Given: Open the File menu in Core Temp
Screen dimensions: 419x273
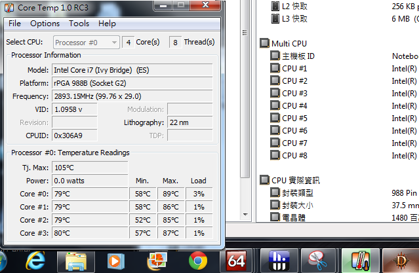Looking at the screenshot, I should pos(14,24).
